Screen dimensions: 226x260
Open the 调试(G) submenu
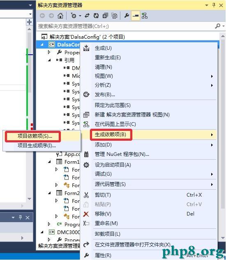click(148, 174)
